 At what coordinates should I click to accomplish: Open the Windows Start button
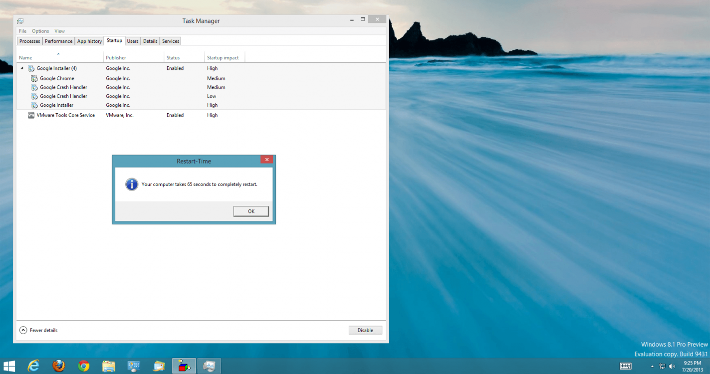point(9,366)
